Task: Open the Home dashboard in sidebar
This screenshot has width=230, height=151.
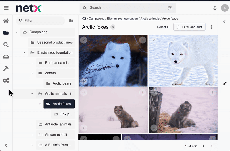Action: pyautogui.click(x=6, y=21)
